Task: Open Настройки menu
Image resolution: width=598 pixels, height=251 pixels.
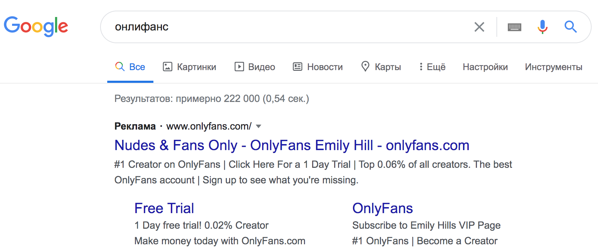Action: point(485,67)
